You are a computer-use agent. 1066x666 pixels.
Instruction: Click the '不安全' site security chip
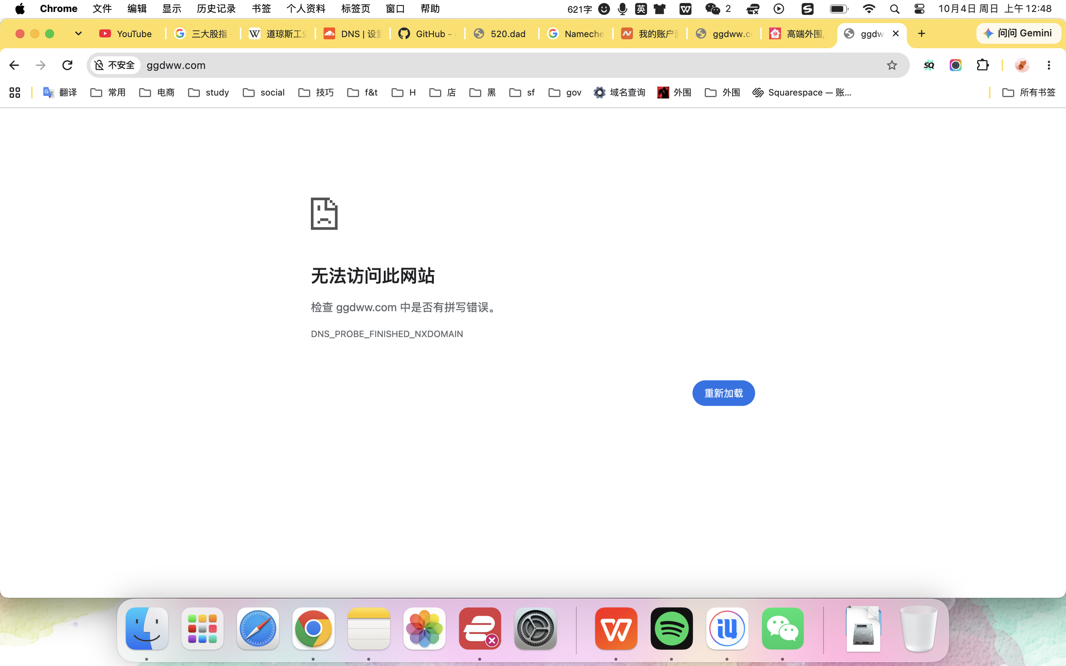point(115,65)
